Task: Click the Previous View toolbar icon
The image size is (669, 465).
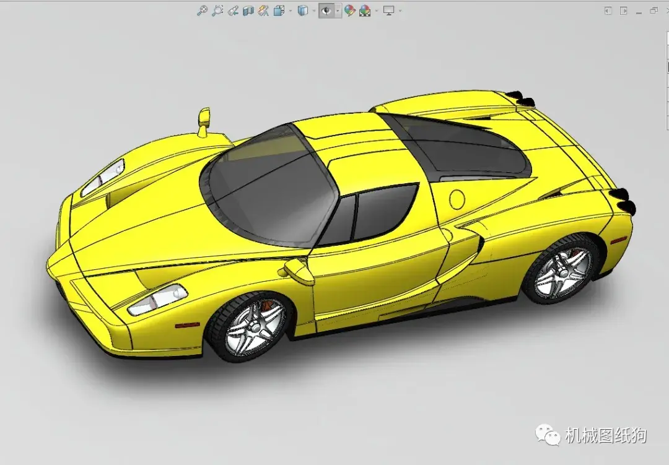Action: click(233, 11)
